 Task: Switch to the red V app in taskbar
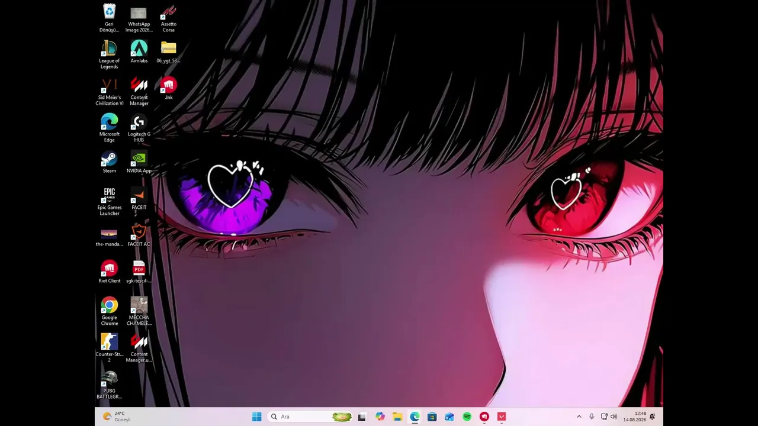point(502,417)
